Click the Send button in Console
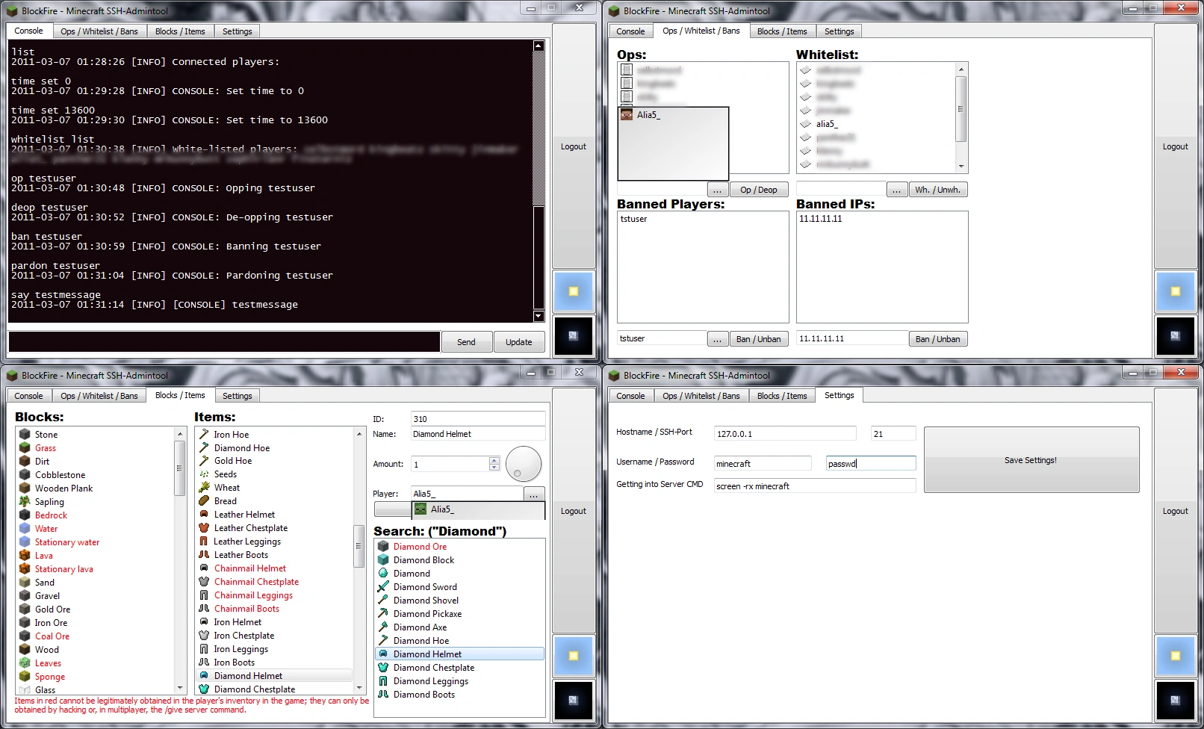Viewport: 1204px width, 729px height. click(466, 342)
